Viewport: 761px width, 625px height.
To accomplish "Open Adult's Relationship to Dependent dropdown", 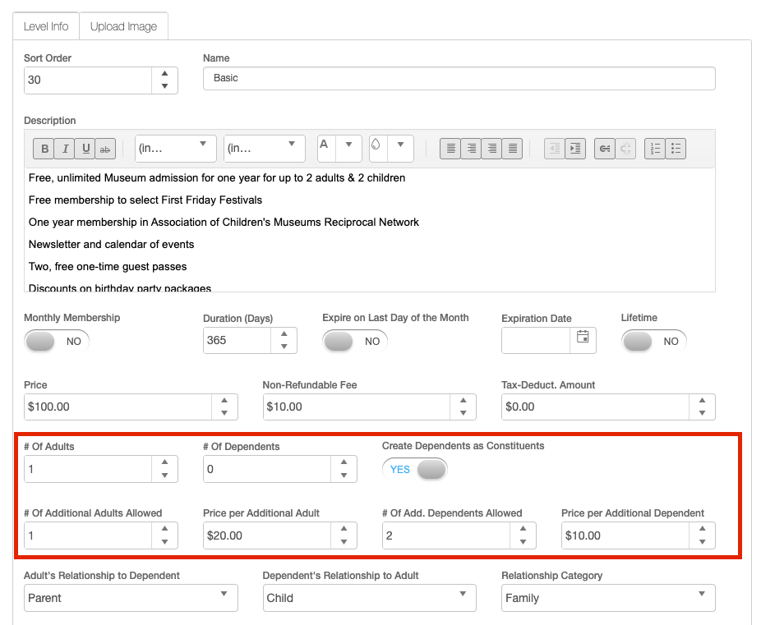I will click(x=131, y=598).
